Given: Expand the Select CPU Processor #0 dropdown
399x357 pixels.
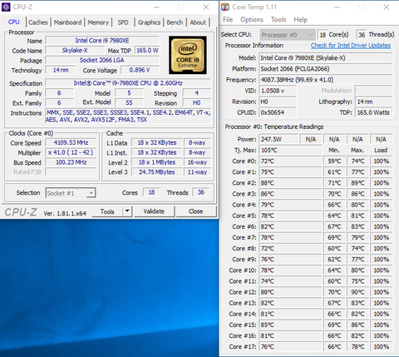Looking at the screenshot, I should (288, 35).
